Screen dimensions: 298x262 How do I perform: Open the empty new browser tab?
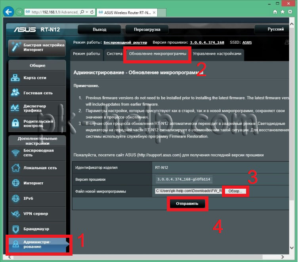click(162, 13)
